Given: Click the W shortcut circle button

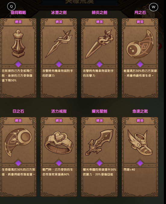Looking at the screenshot, I should pos(154,7).
